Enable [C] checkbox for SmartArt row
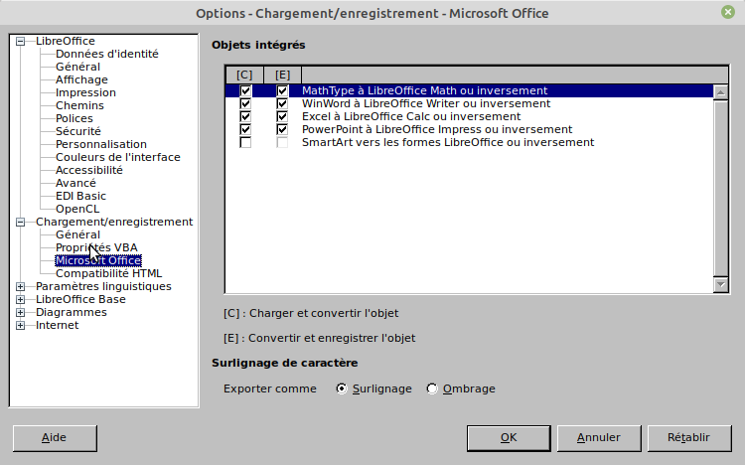The height and width of the screenshot is (465, 745). (x=245, y=142)
